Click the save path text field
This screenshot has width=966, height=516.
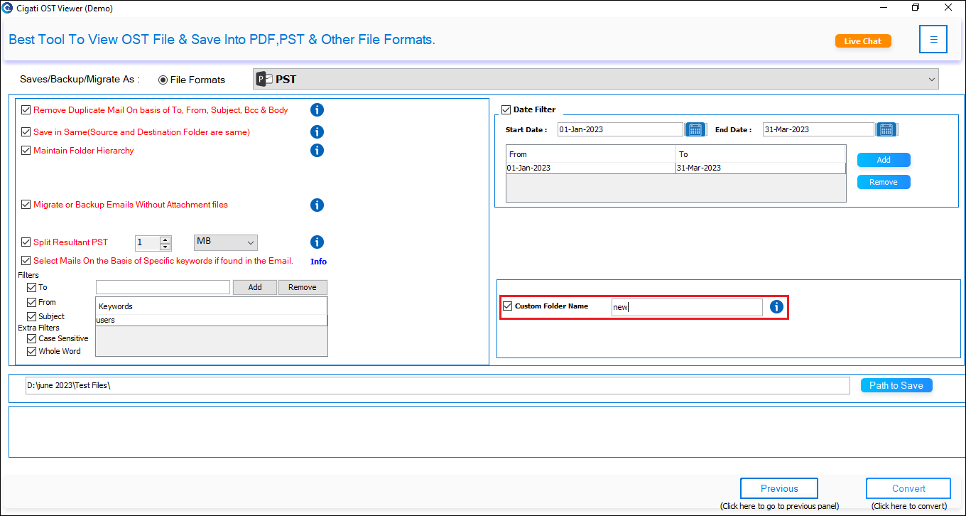(438, 385)
